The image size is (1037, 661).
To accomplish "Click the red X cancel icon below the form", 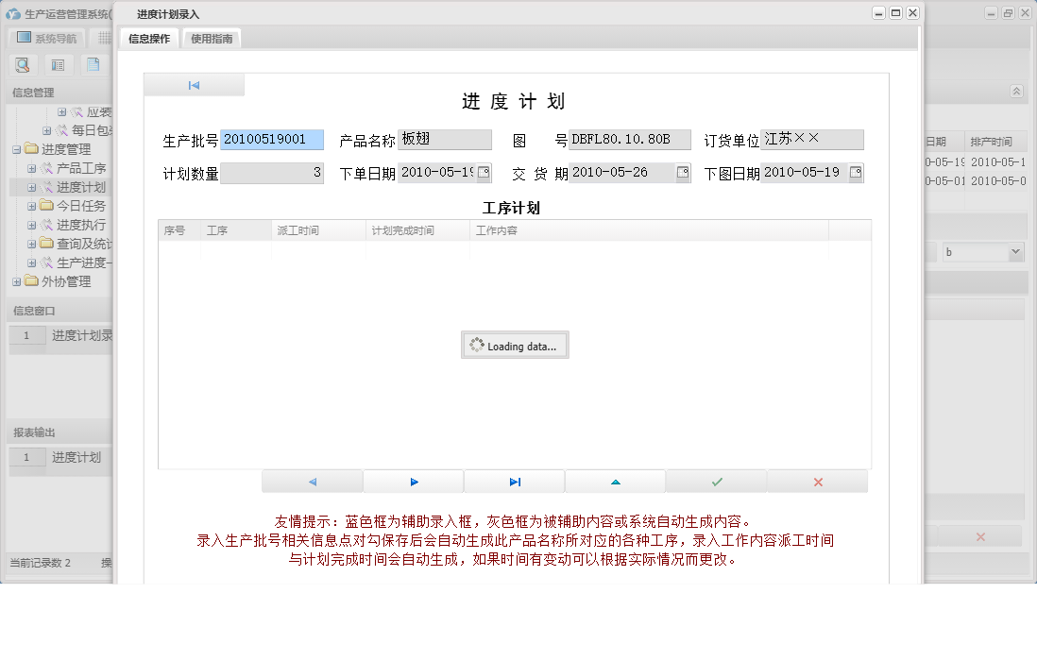I will click(817, 481).
